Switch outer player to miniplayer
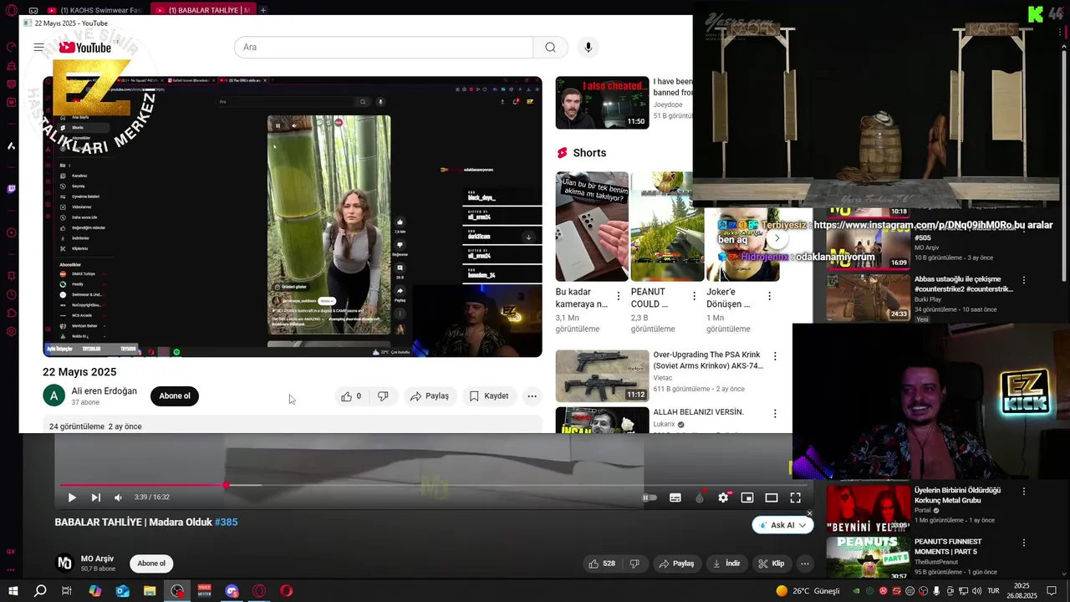The height and width of the screenshot is (602, 1070). pyautogui.click(x=747, y=497)
